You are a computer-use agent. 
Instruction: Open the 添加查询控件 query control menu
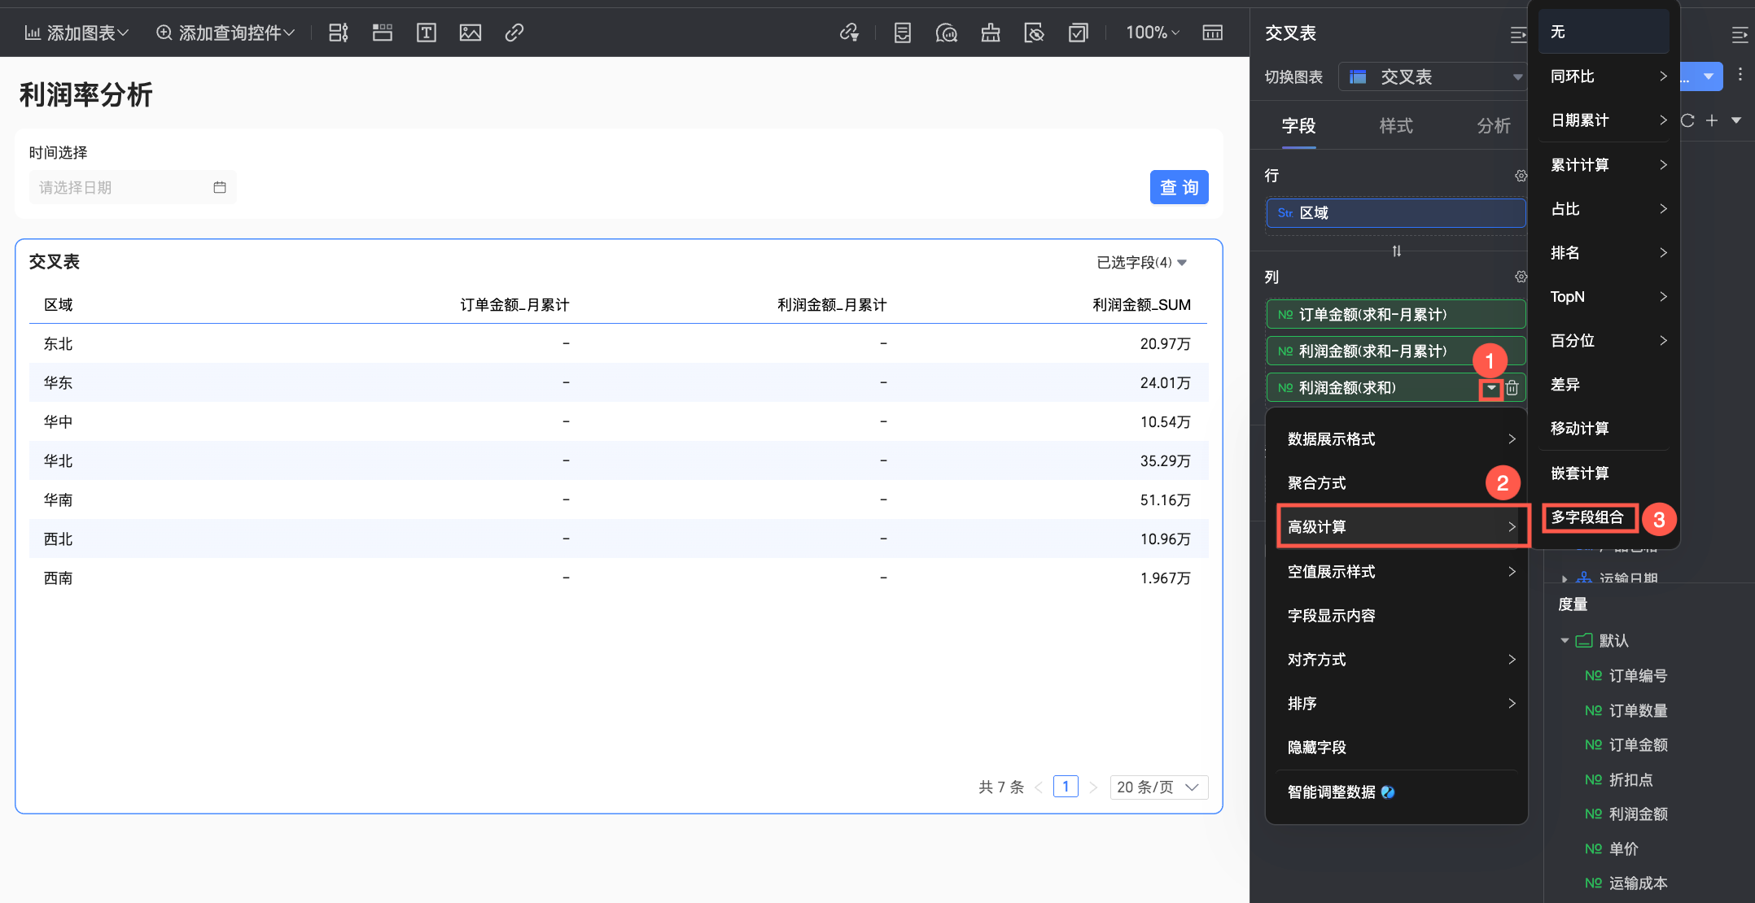tap(225, 33)
